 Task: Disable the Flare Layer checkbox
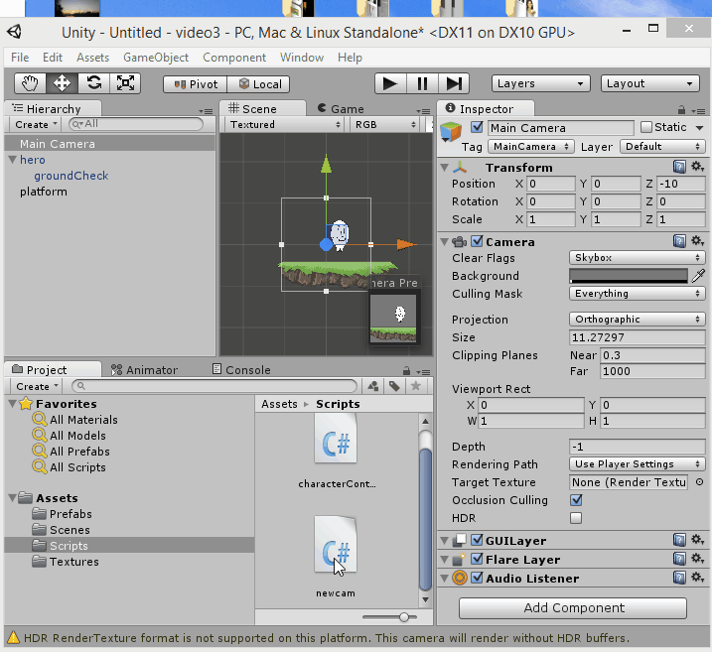[x=477, y=559]
